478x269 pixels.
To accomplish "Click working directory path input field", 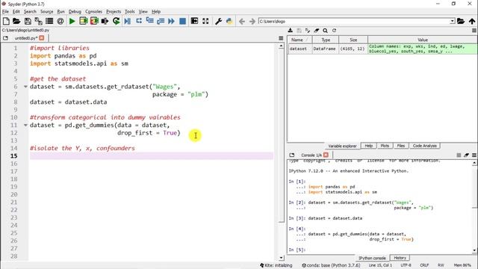I will (354, 21).
